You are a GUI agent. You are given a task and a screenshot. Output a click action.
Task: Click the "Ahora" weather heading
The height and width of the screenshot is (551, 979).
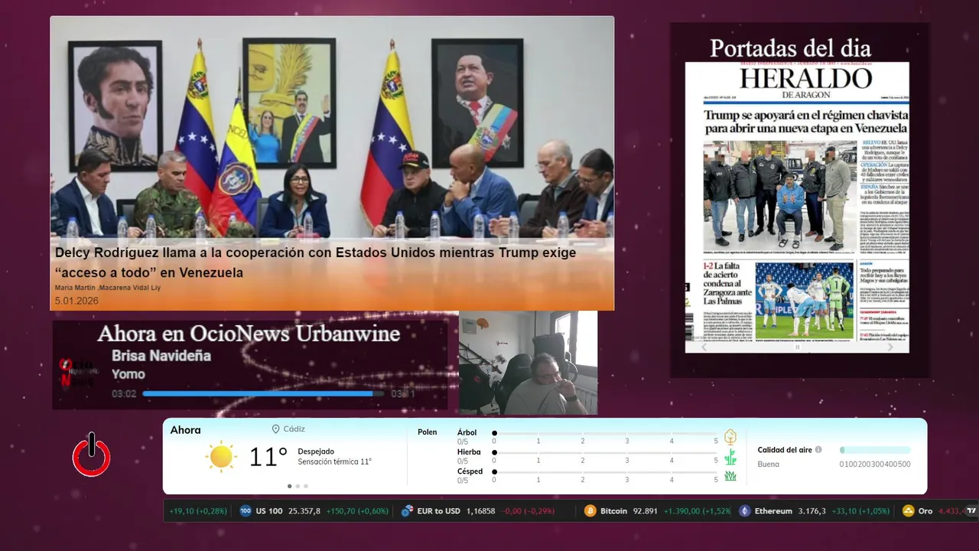tap(185, 430)
